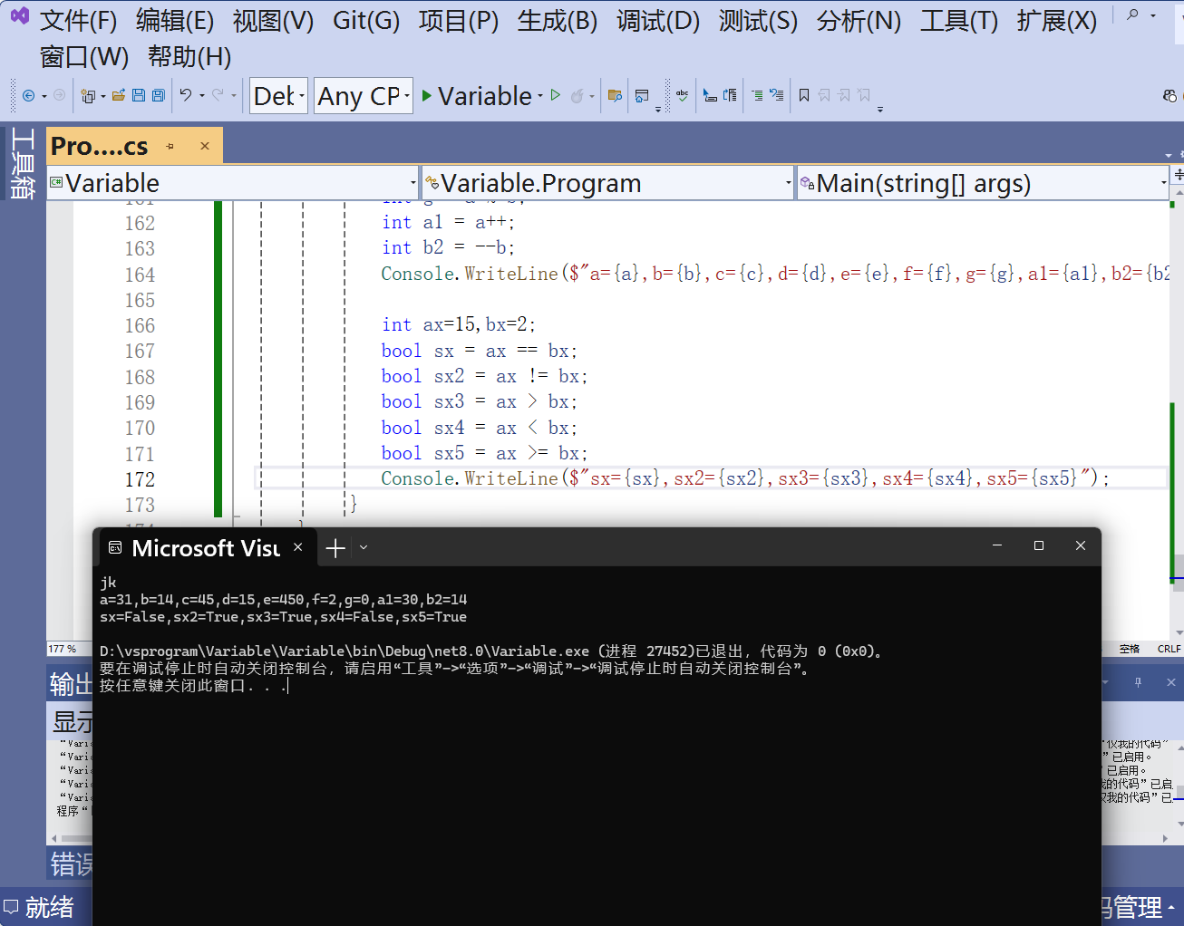This screenshot has width=1184, height=926.
Task: Close the Pro....cs tab
Action: [205, 146]
